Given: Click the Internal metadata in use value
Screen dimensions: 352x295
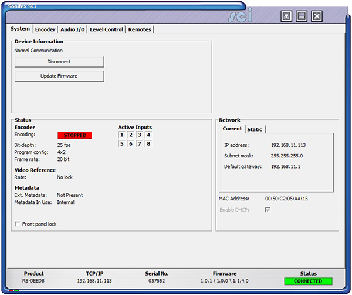Looking at the screenshot, I should 66,202.
